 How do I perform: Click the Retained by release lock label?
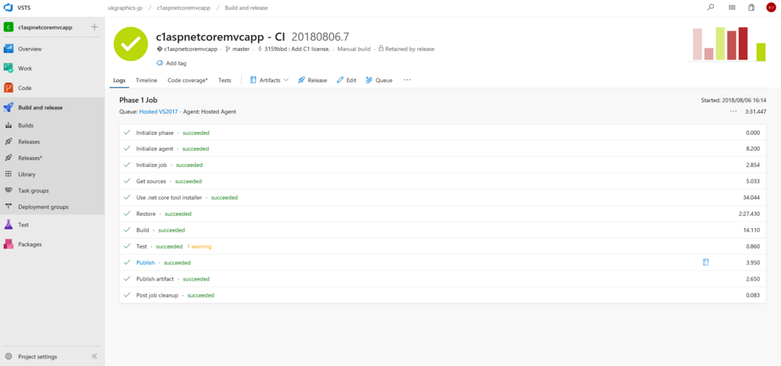pyautogui.click(x=407, y=50)
